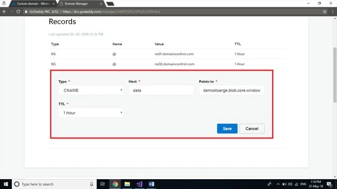Click the Type column header
The height and width of the screenshot is (189, 337).
coord(55,44)
